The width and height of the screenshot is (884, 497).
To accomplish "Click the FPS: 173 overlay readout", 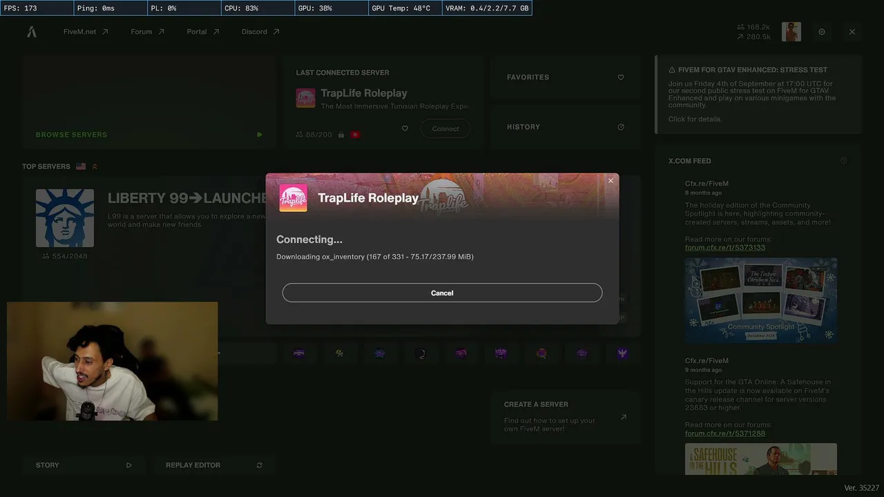I will [36, 8].
